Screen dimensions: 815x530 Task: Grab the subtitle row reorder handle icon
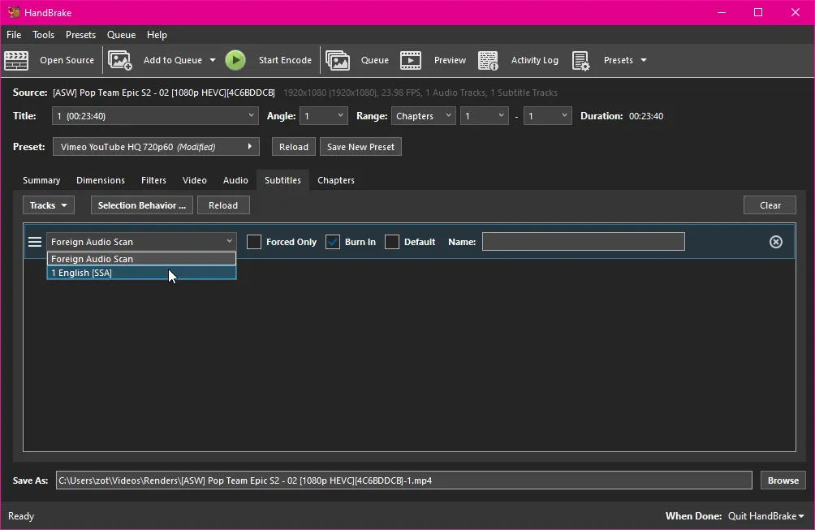tap(35, 242)
